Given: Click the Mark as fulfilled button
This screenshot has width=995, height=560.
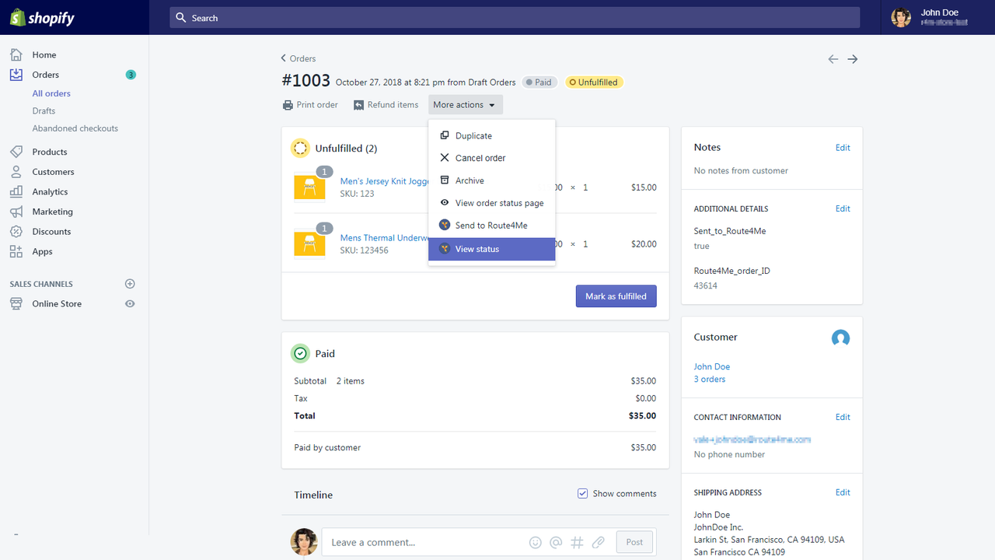Looking at the screenshot, I should pyautogui.click(x=616, y=296).
